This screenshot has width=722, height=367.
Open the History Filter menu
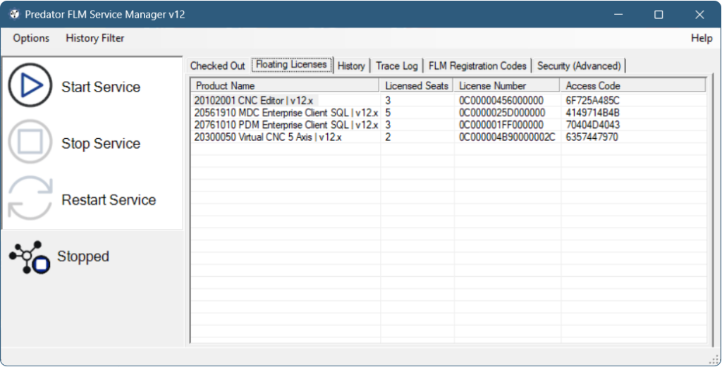click(x=95, y=38)
